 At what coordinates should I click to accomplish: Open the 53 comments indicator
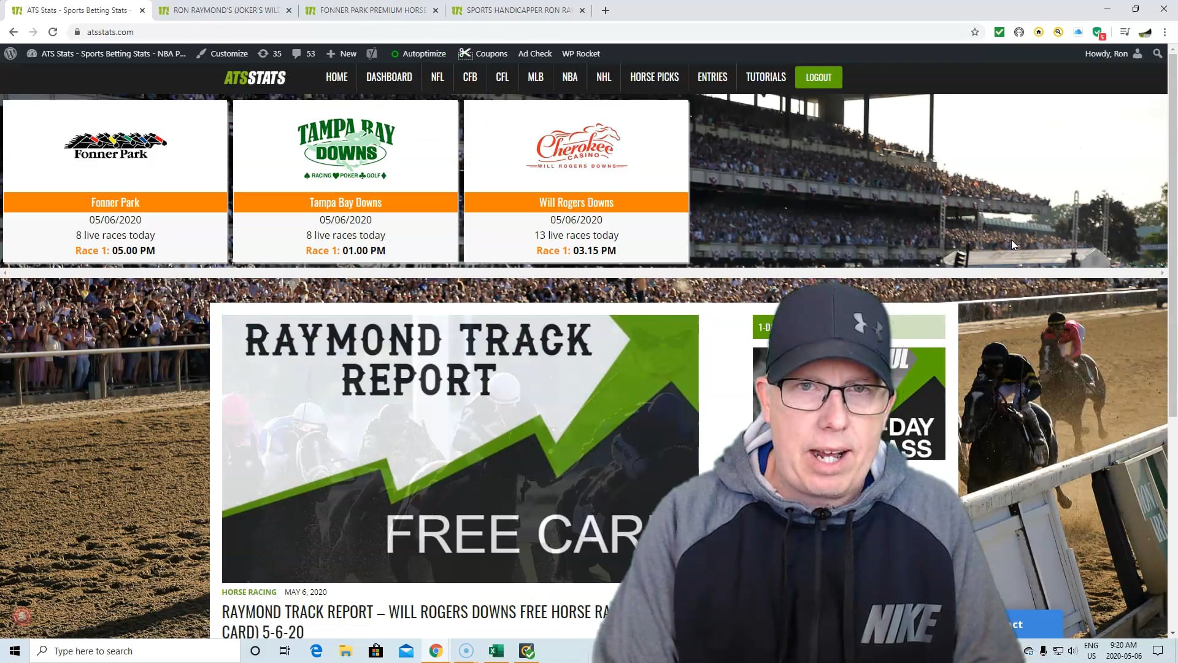point(304,53)
